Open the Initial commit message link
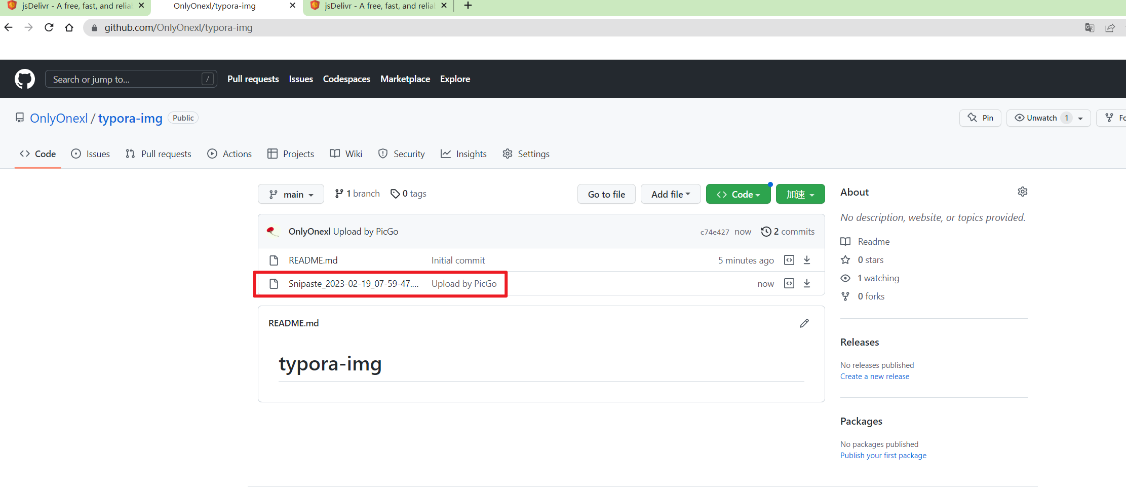The image size is (1126, 488). point(458,260)
